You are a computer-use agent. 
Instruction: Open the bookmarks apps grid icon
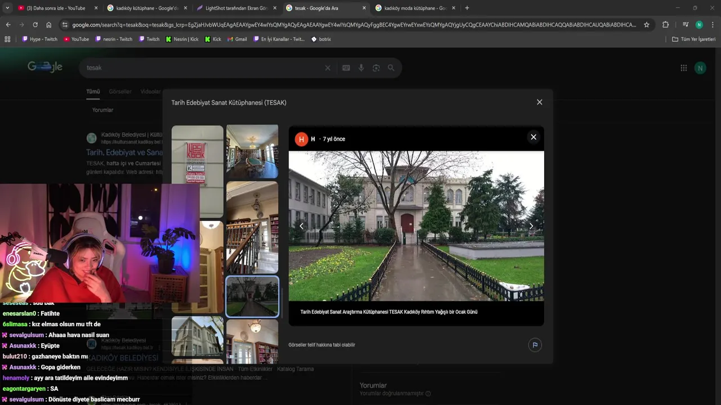7,39
